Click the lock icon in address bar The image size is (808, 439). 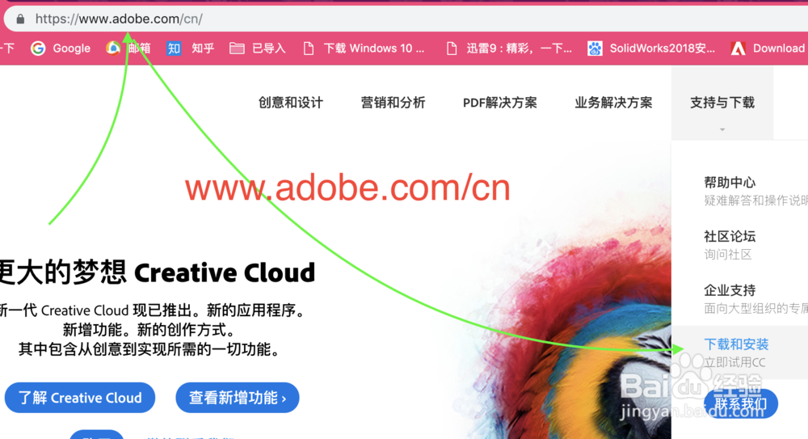click(20, 19)
